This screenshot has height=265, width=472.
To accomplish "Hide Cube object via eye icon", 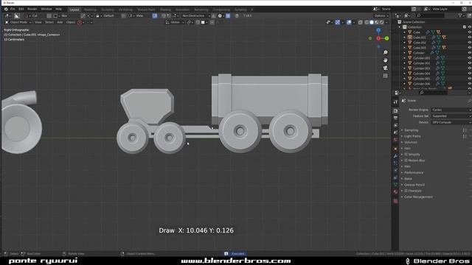I will click(x=469, y=32).
